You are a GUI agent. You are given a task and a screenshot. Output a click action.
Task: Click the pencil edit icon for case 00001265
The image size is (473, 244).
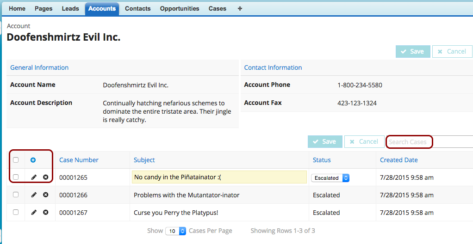[x=34, y=177]
